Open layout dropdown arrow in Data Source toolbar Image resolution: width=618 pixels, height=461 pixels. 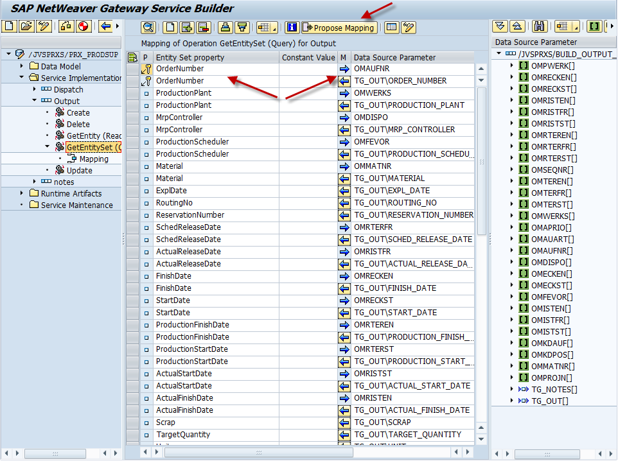(576, 28)
